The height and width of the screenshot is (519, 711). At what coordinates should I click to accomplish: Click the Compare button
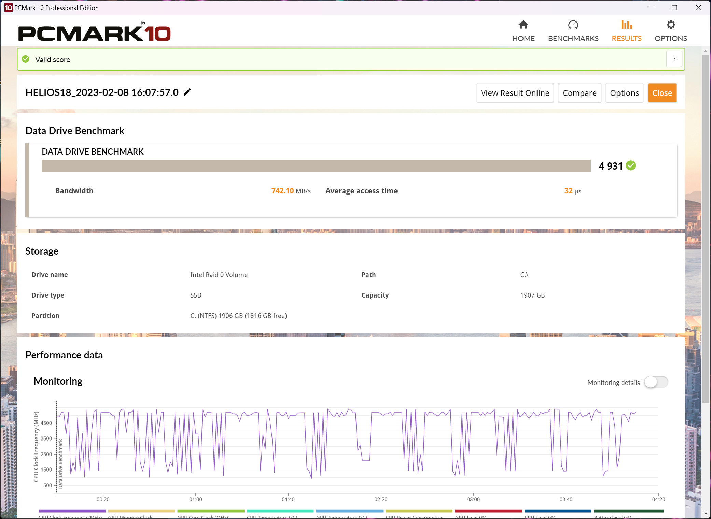point(579,93)
